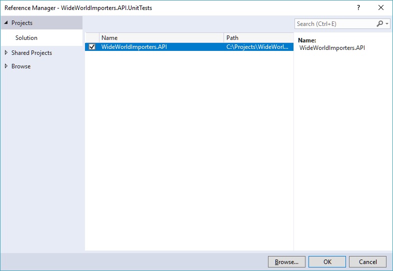The image size is (393, 271).
Task: Select the Shared Projects category label
Action: [x=31, y=53]
